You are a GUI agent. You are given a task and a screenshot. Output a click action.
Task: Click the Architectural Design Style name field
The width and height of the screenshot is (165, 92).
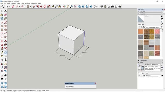click(152, 65)
